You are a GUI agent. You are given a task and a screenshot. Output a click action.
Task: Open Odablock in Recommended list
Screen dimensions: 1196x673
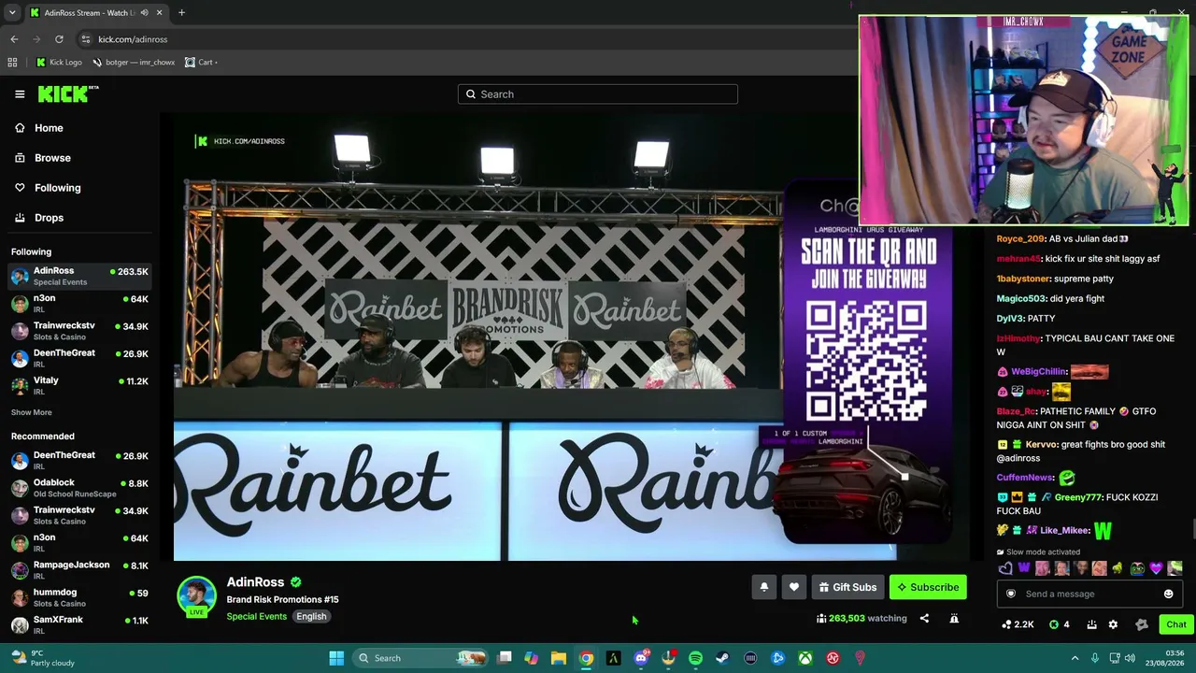point(79,488)
